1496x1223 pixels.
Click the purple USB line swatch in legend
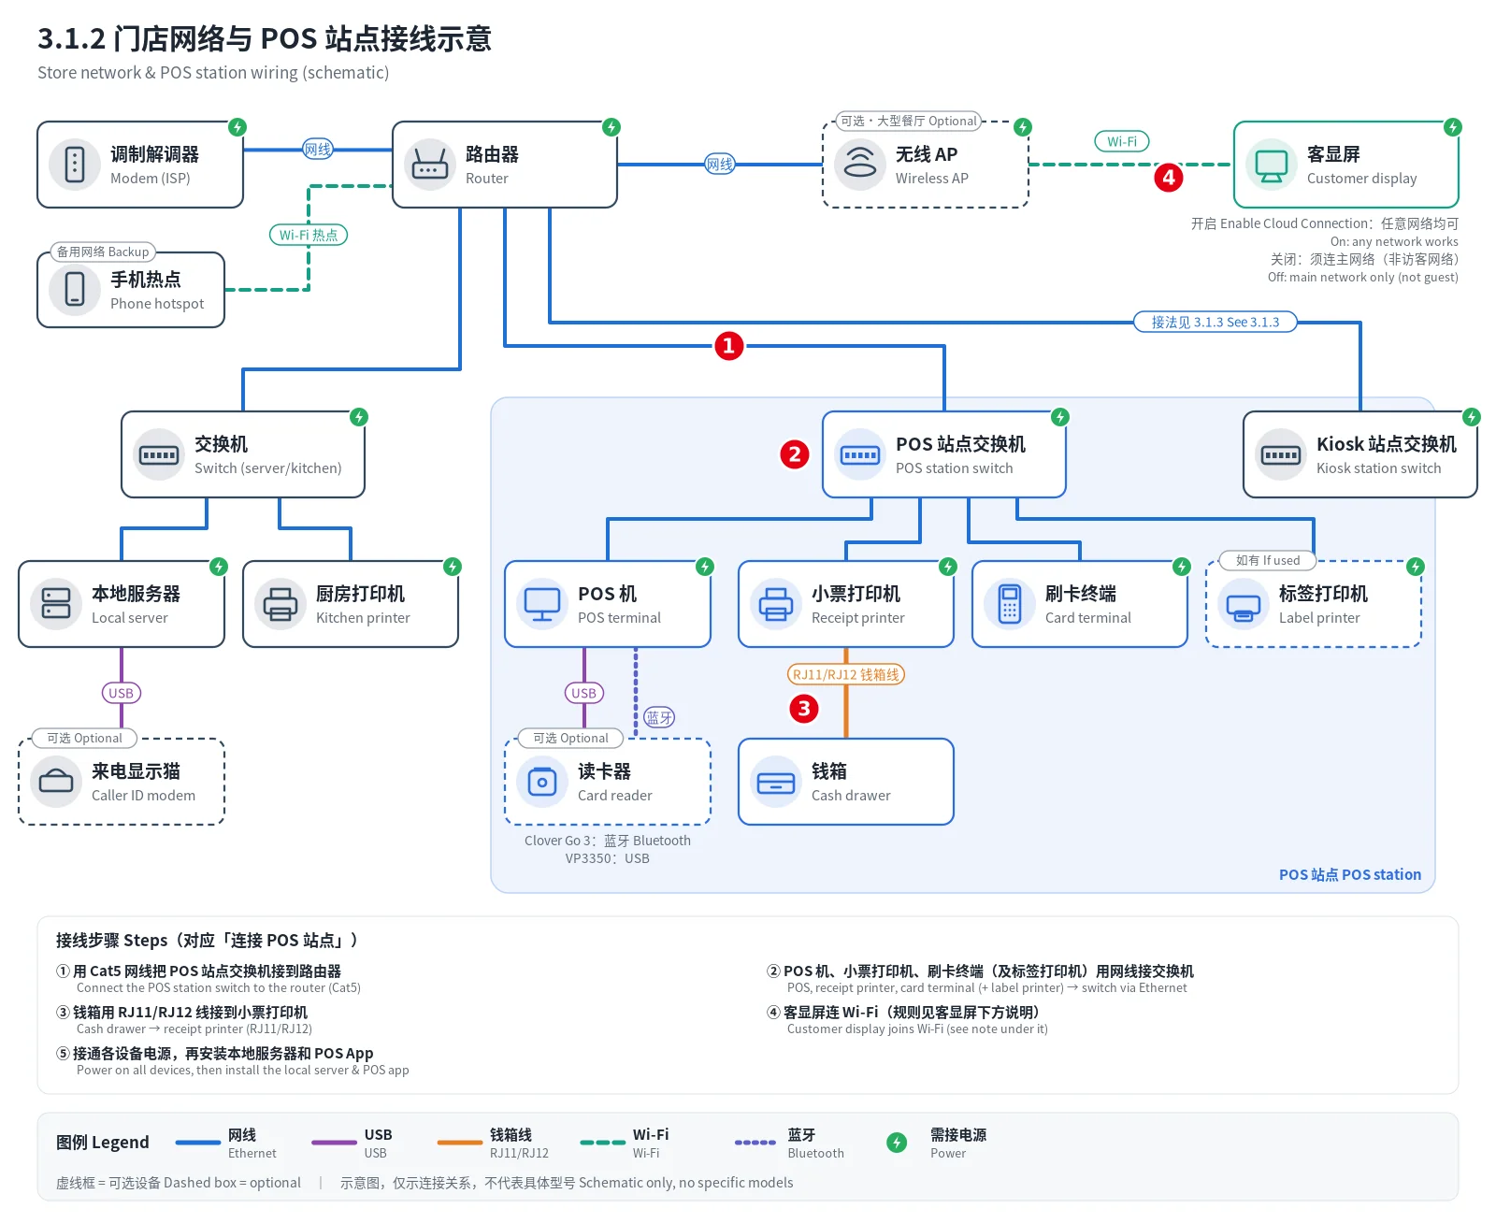tap(334, 1143)
